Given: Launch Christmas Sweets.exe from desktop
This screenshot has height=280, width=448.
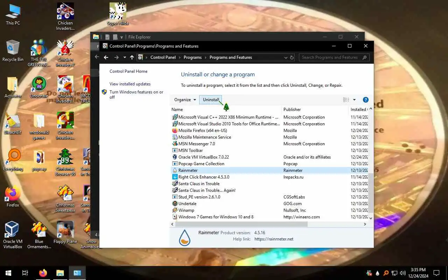Looking at the screenshot, I should point(65,198).
